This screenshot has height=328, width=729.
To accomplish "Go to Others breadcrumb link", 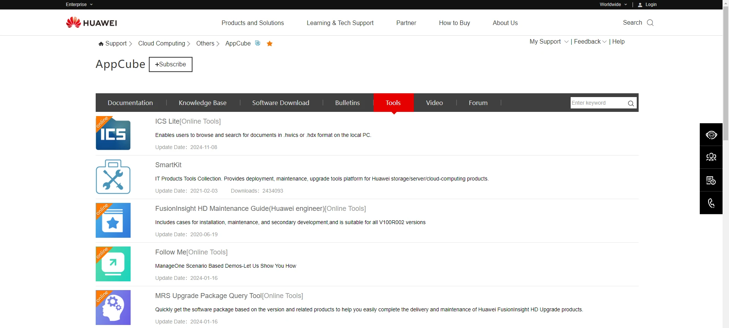I will point(205,44).
